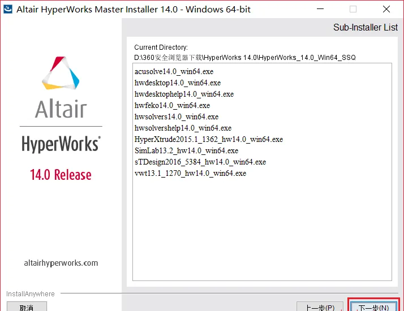Select hwfeko14.0_win64.exe list entry

pyautogui.click(x=172, y=105)
